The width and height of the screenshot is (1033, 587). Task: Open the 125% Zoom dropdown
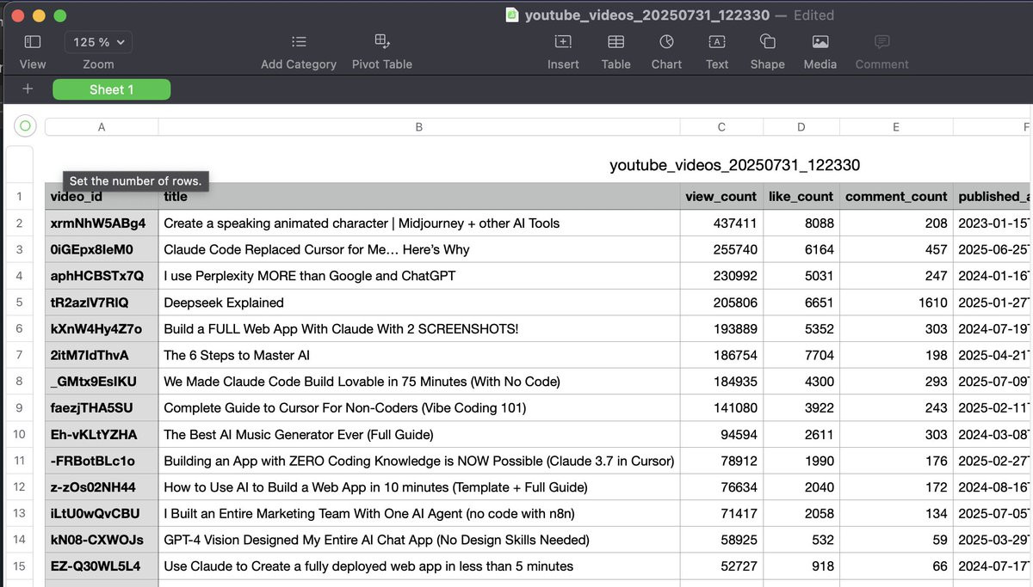coord(98,42)
